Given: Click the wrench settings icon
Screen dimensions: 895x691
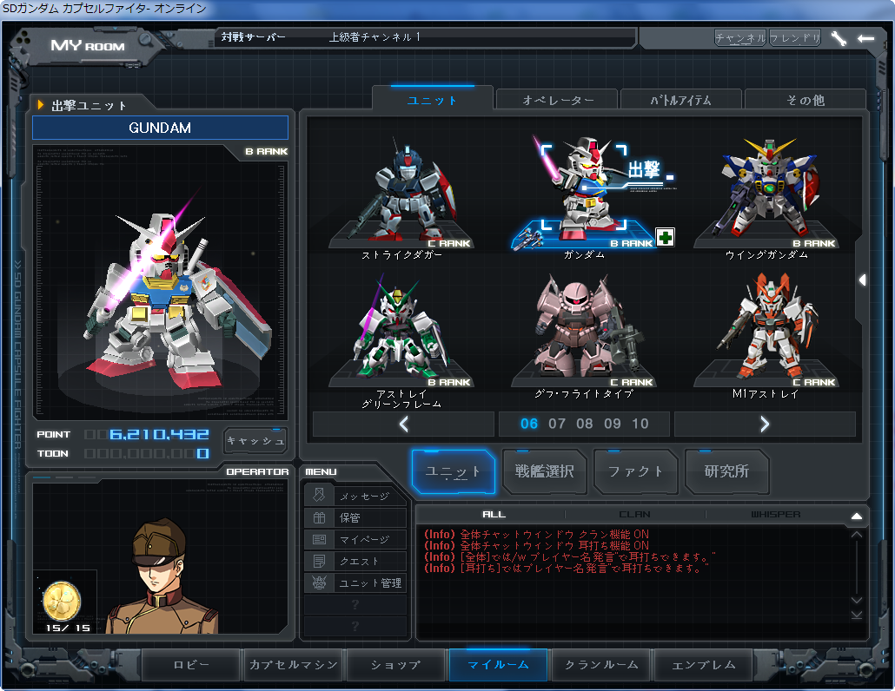Looking at the screenshot, I should point(838,38).
